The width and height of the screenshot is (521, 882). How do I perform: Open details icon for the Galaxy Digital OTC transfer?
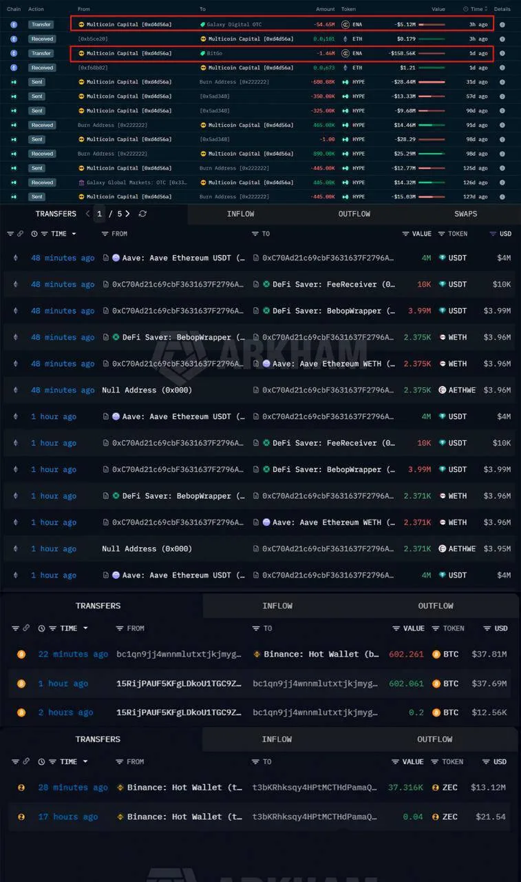tap(502, 24)
